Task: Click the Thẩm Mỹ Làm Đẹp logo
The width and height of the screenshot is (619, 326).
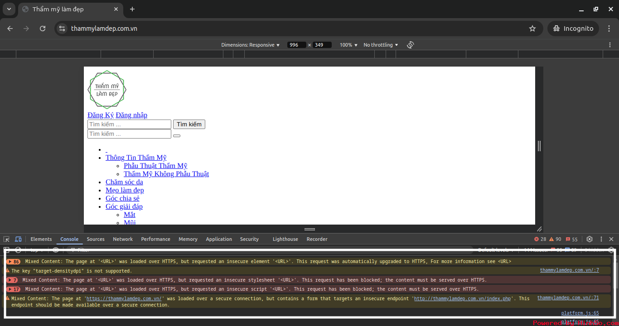Action: pos(107,90)
